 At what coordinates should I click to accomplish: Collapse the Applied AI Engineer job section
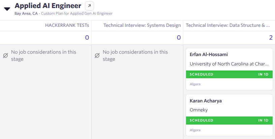(7, 9)
